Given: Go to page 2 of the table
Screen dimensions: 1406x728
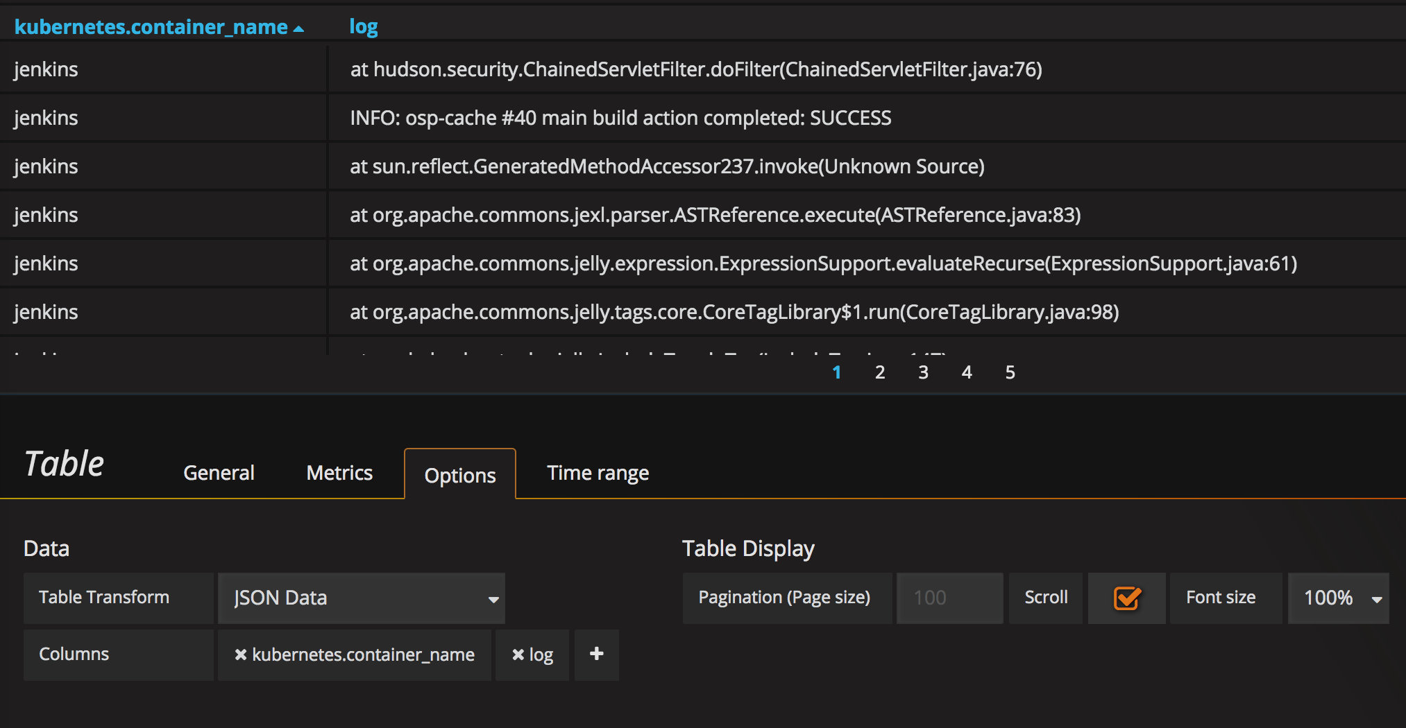Looking at the screenshot, I should click(x=880, y=372).
